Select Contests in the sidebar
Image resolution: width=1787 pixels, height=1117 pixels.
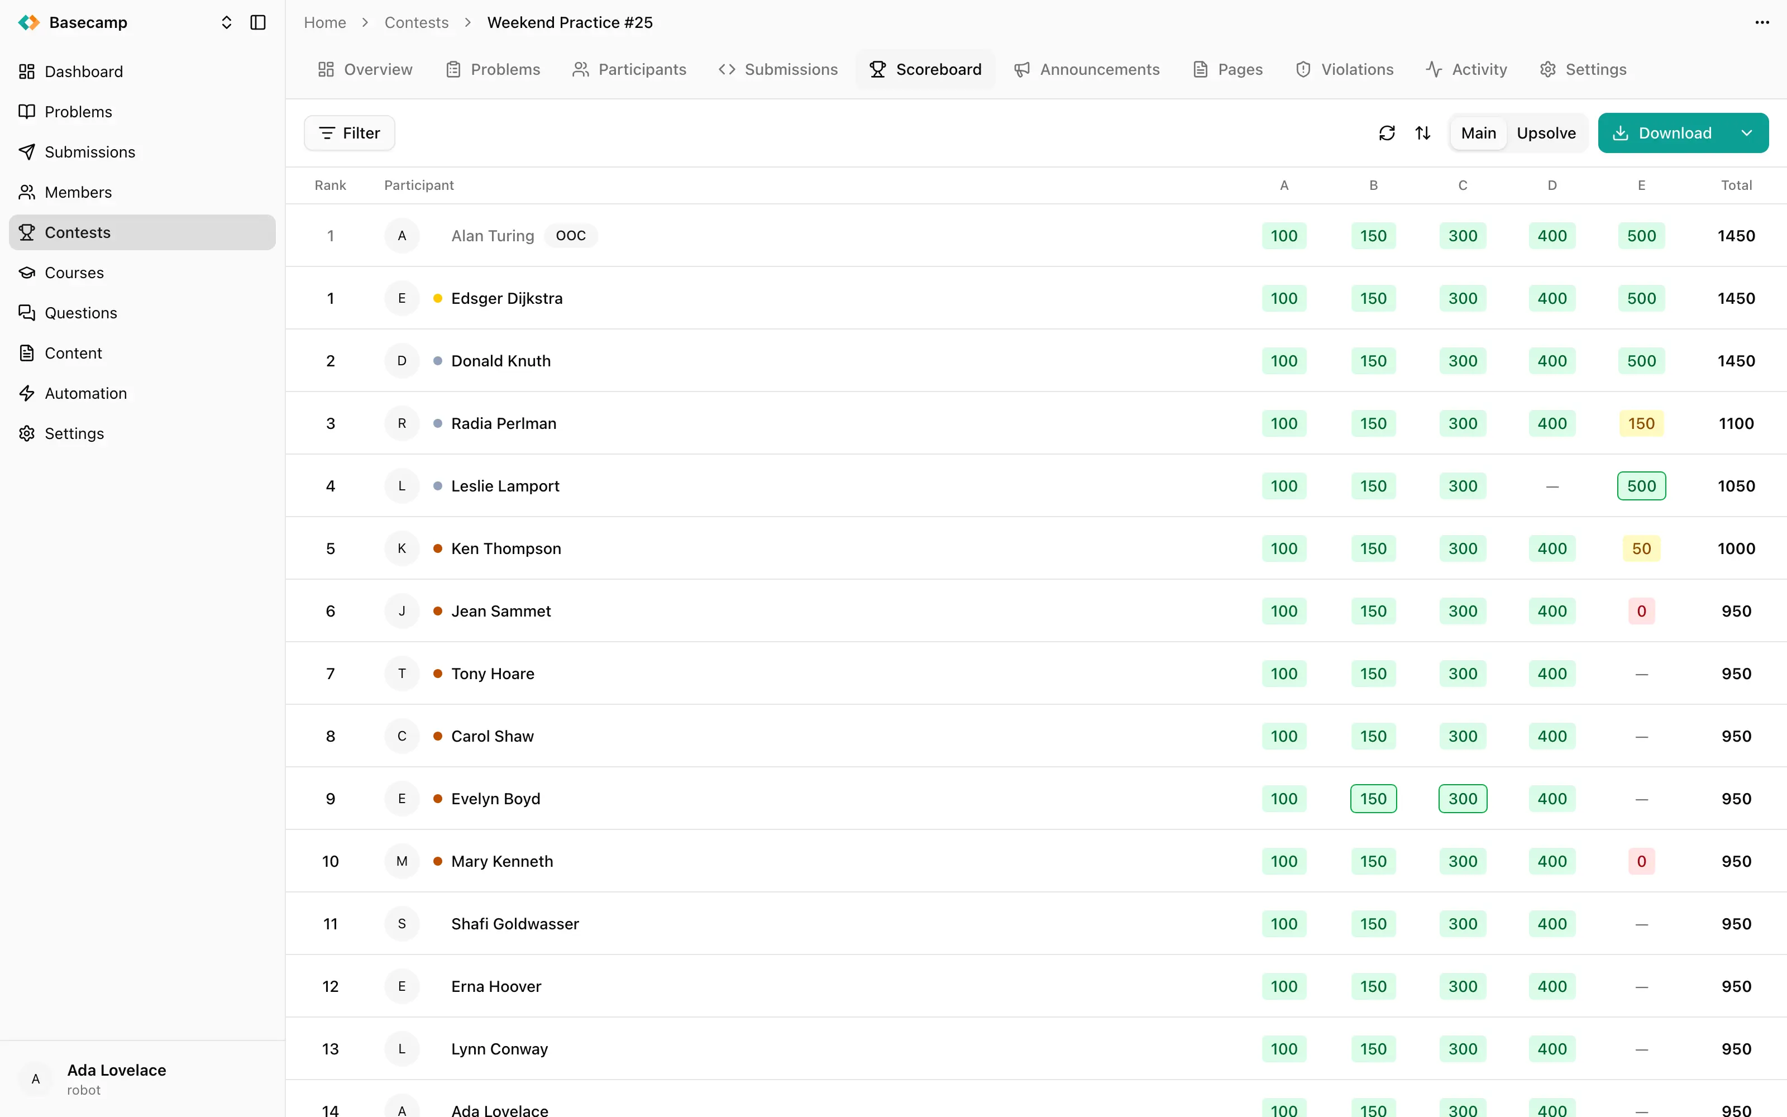coord(142,233)
